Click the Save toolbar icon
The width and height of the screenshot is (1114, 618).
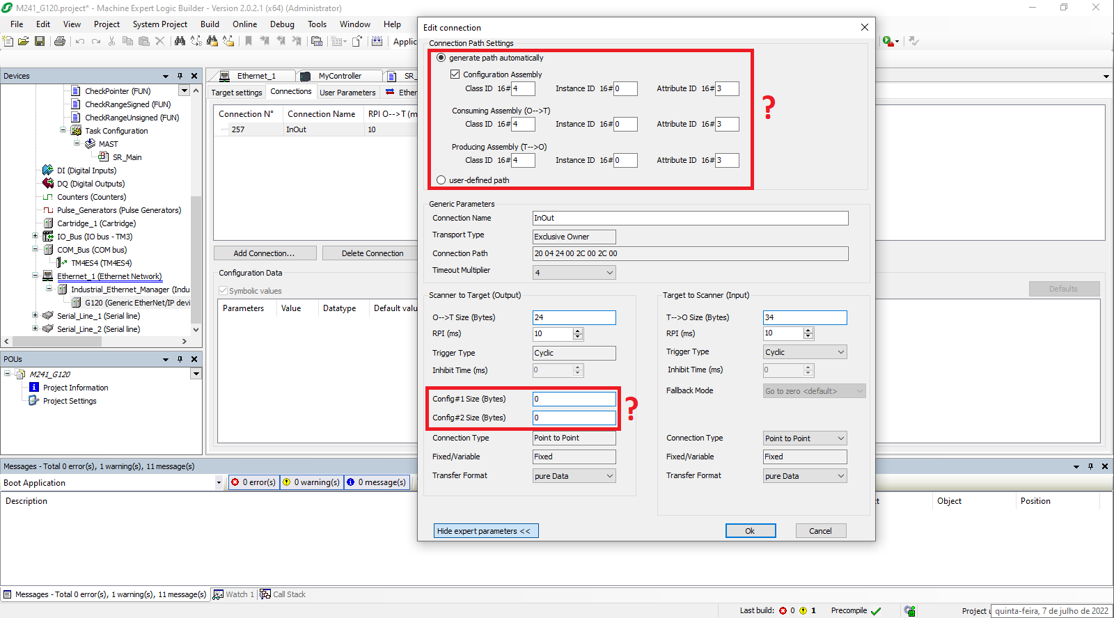click(x=40, y=42)
